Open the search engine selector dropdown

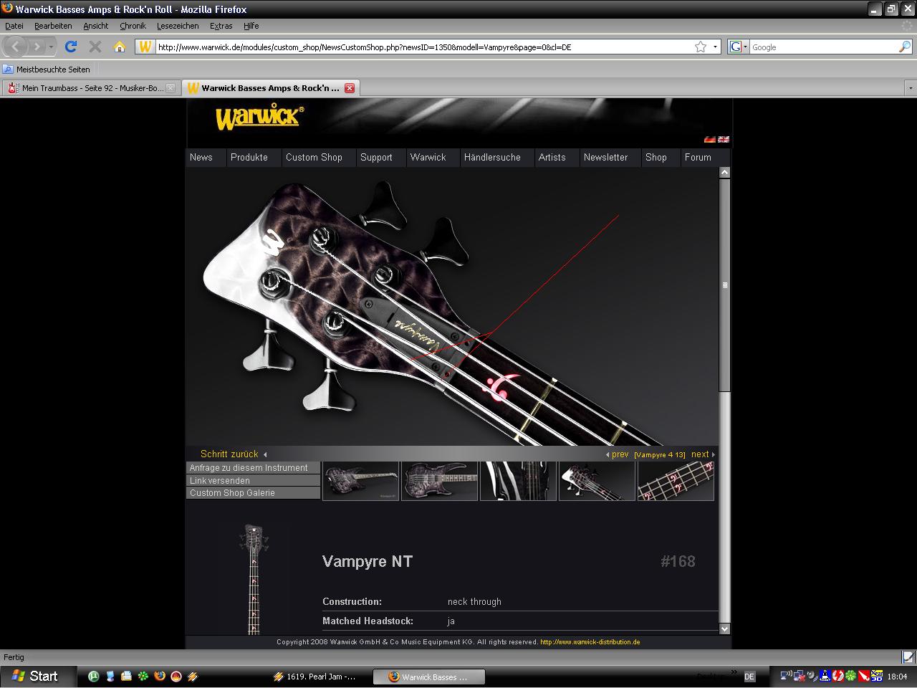click(738, 47)
